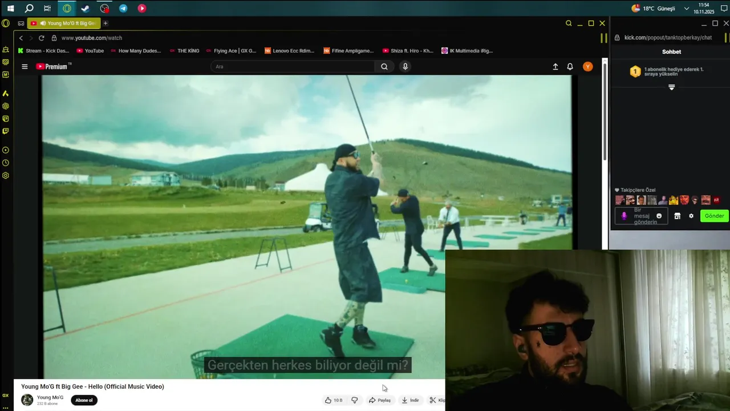Open the Lenovo Ecc Rdimm bookmark
The height and width of the screenshot is (411, 730).
pyautogui.click(x=290, y=51)
